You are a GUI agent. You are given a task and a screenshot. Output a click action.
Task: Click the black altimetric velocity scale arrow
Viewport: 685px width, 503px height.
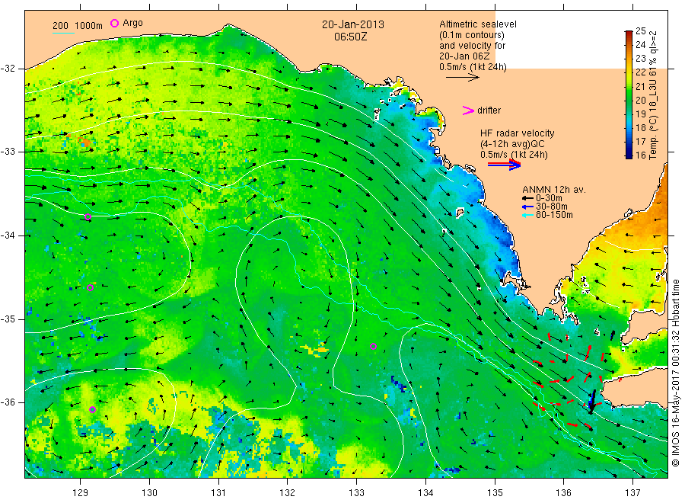coord(463,78)
